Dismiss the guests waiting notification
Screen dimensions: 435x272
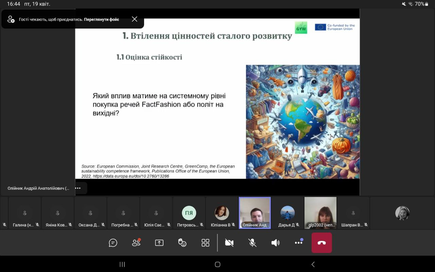pyautogui.click(x=135, y=19)
